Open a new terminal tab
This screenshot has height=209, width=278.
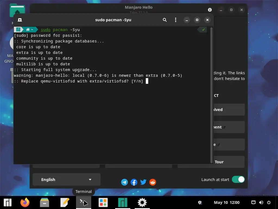point(20,20)
